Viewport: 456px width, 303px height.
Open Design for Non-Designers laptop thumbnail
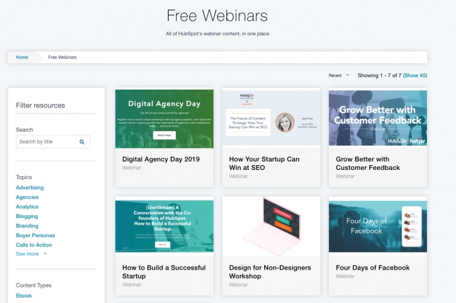point(271,226)
